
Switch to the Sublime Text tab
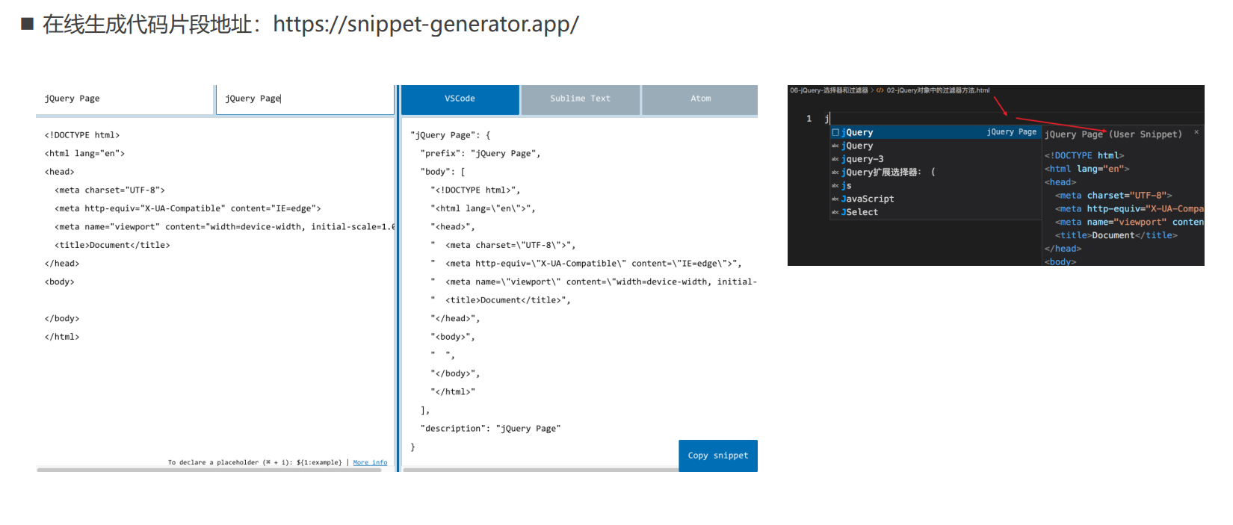coord(581,99)
